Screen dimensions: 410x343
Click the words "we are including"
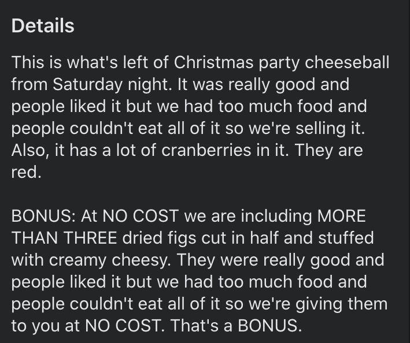coord(248,216)
